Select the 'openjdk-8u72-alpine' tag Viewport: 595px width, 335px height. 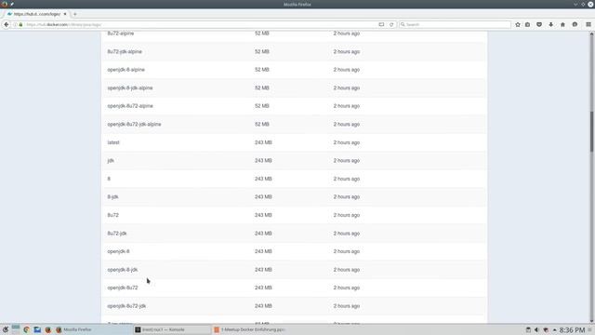(130, 106)
